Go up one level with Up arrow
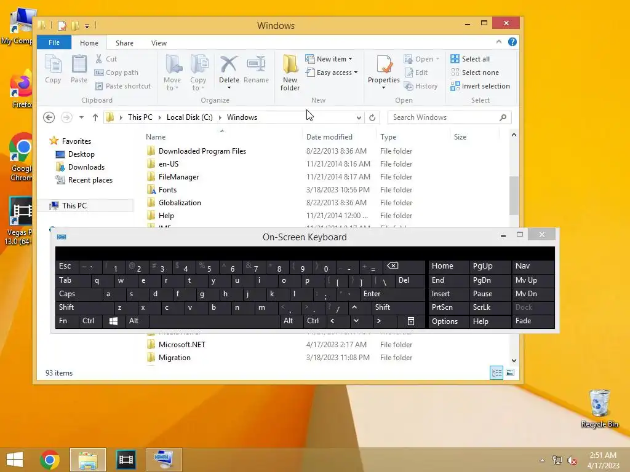The image size is (630, 472). pyautogui.click(x=95, y=117)
